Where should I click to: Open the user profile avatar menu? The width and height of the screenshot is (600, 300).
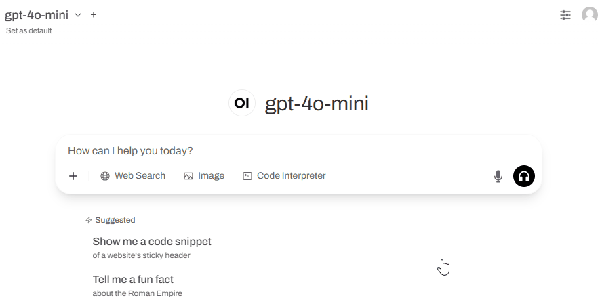(590, 15)
